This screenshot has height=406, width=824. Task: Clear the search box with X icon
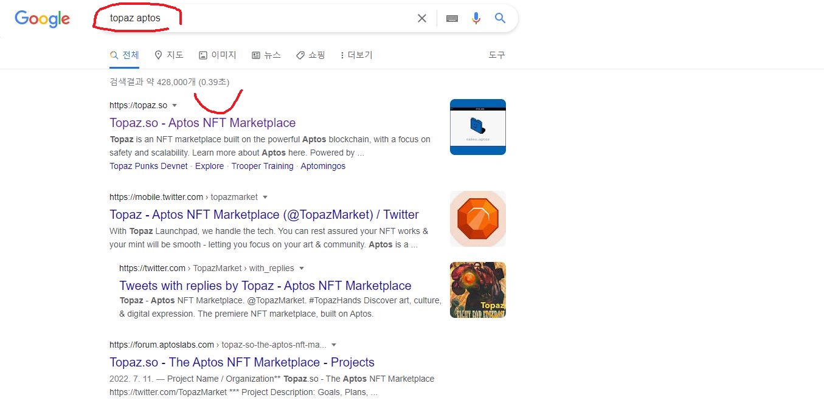click(421, 18)
